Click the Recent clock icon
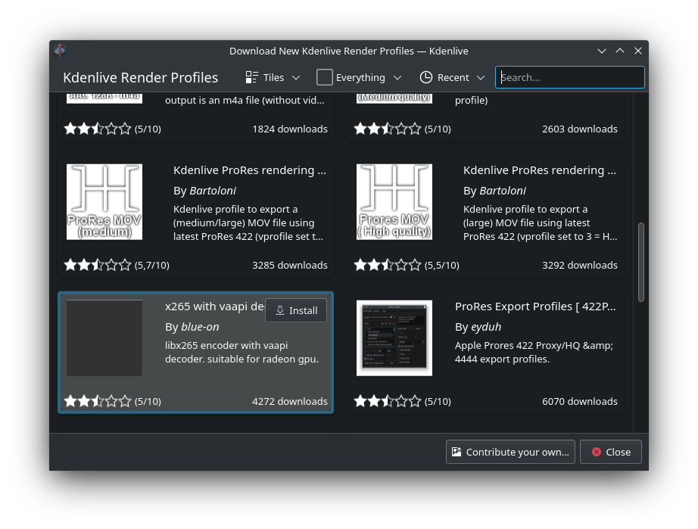 coord(426,77)
